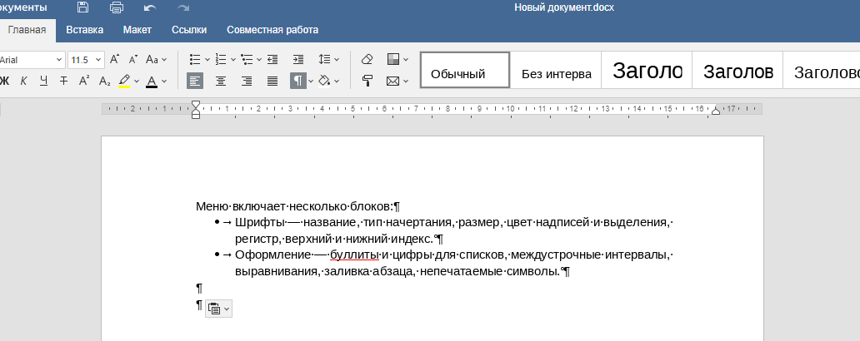
Task: Click the line spacing icon
Action: [324, 59]
